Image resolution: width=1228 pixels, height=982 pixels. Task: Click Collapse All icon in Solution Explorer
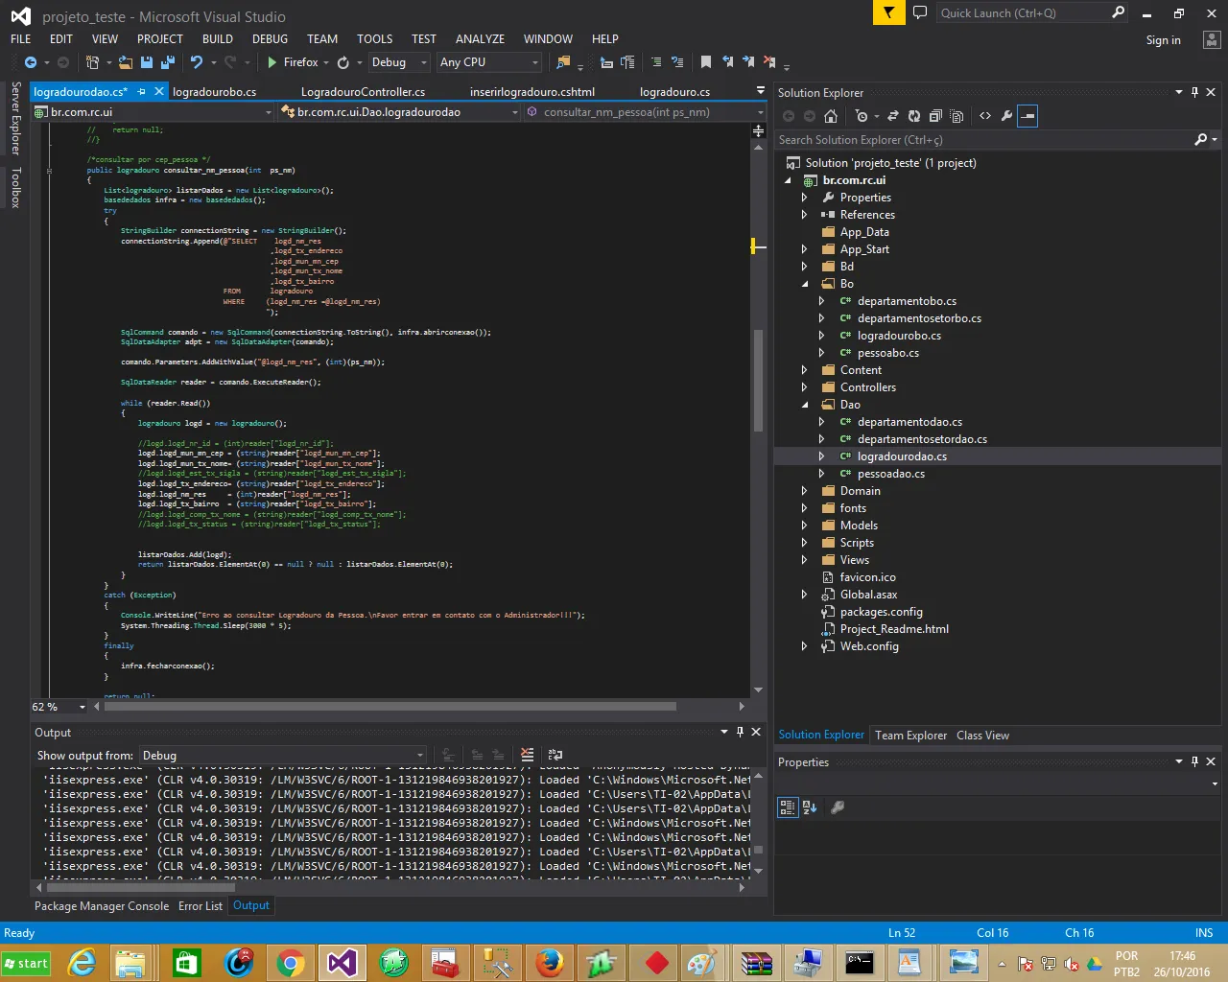[935, 116]
